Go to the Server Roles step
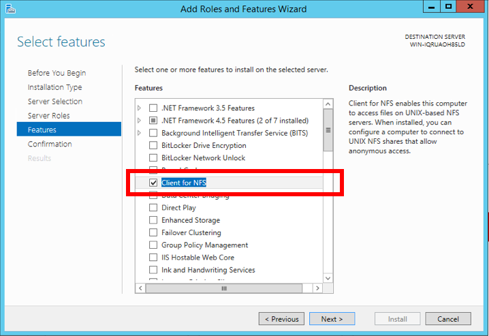The width and height of the screenshot is (489, 336). point(48,116)
